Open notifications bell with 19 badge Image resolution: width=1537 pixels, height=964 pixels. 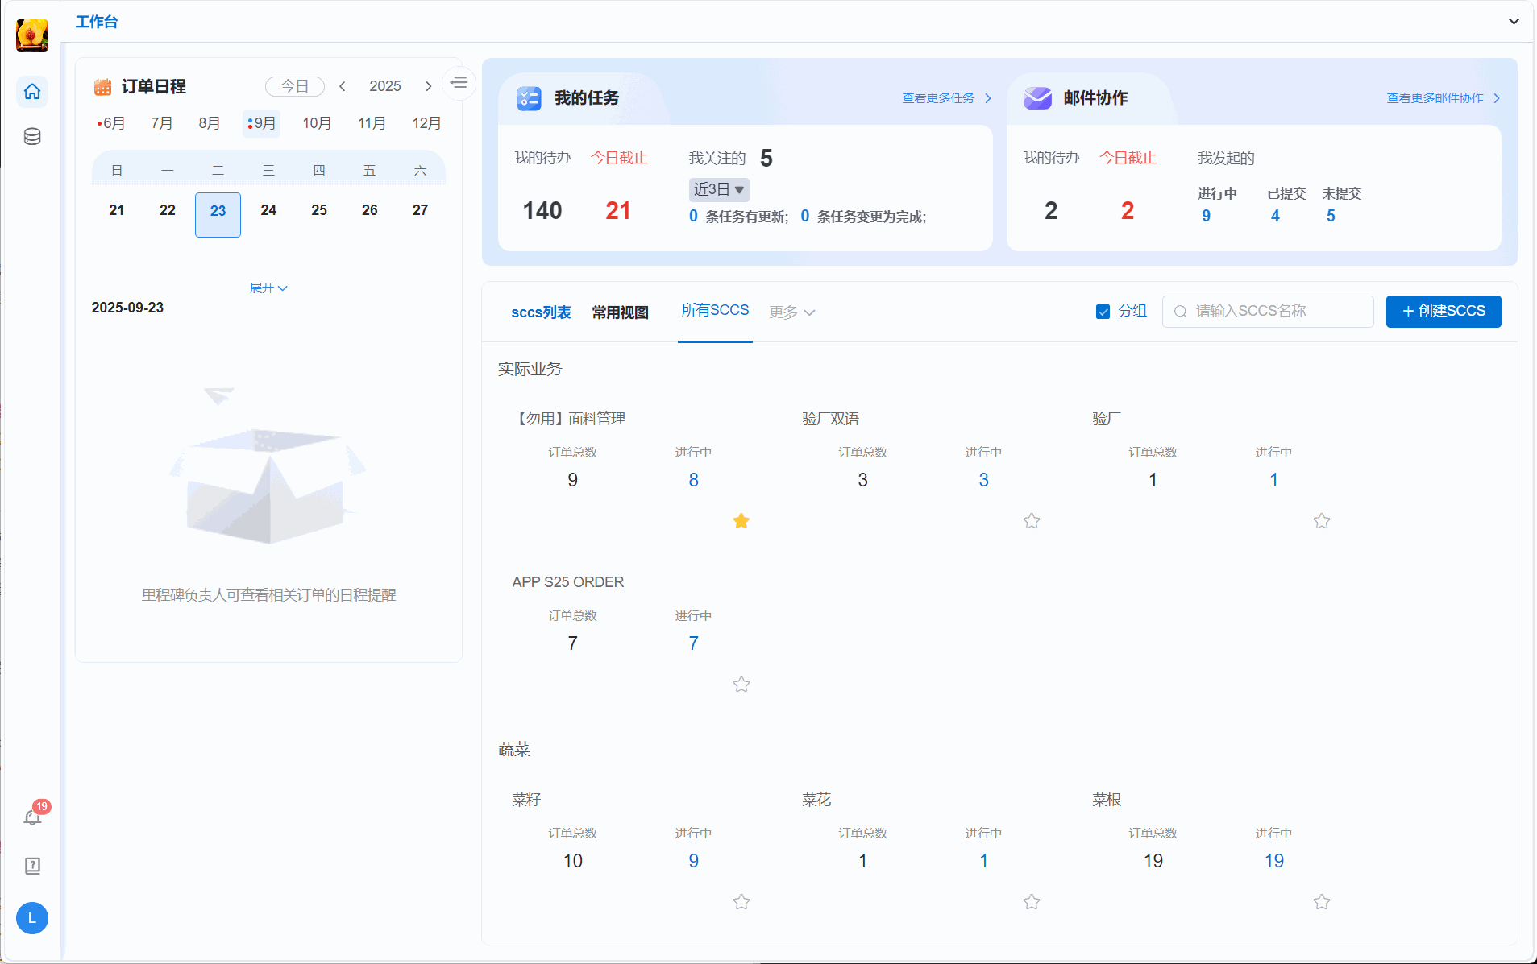pyautogui.click(x=32, y=817)
